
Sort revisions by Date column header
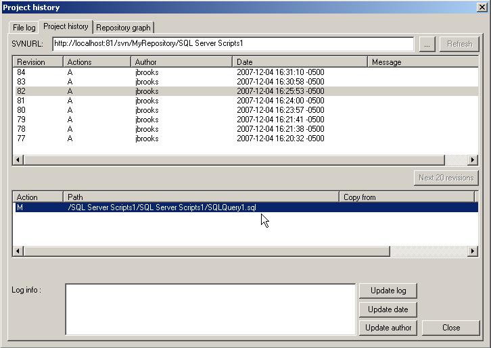[x=298, y=62]
